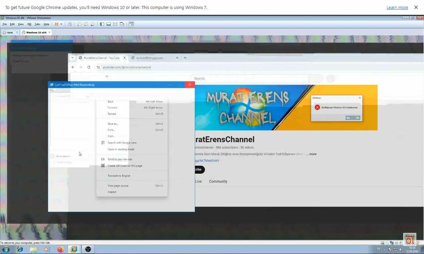424x254 pixels.
Task: Choose Forward in context menu
Action: [132, 107]
